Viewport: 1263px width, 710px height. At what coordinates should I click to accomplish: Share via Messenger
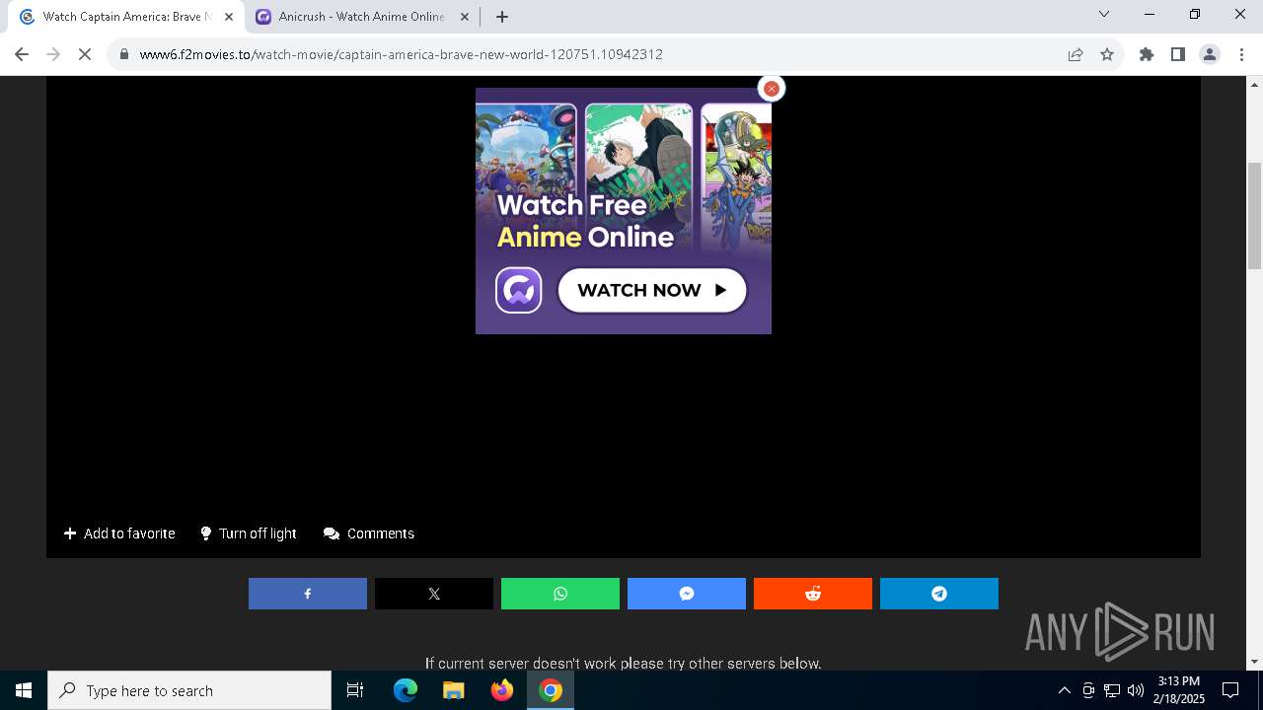pyautogui.click(x=687, y=594)
